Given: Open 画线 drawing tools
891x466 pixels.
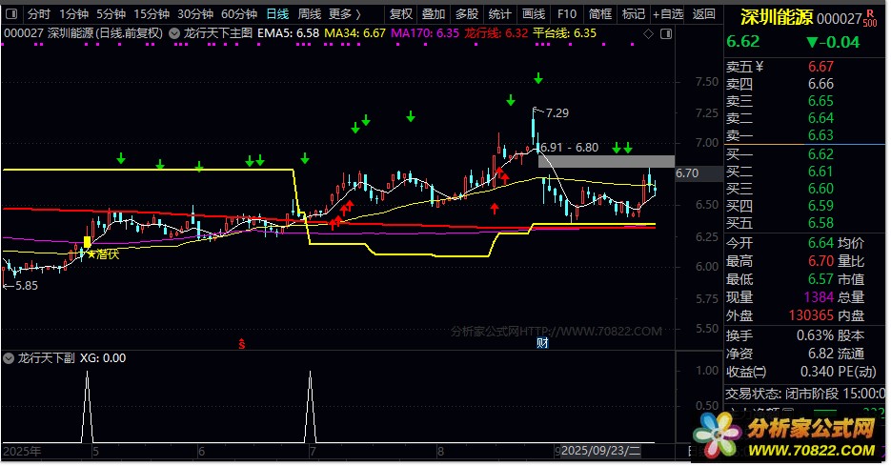Looking at the screenshot, I should coord(534,14).
